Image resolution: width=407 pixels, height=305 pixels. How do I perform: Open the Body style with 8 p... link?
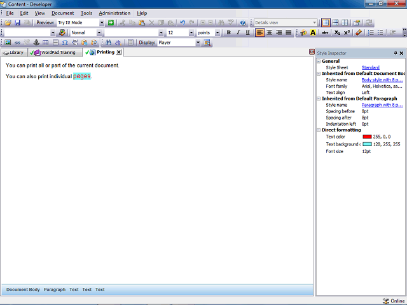click(382, 80)
